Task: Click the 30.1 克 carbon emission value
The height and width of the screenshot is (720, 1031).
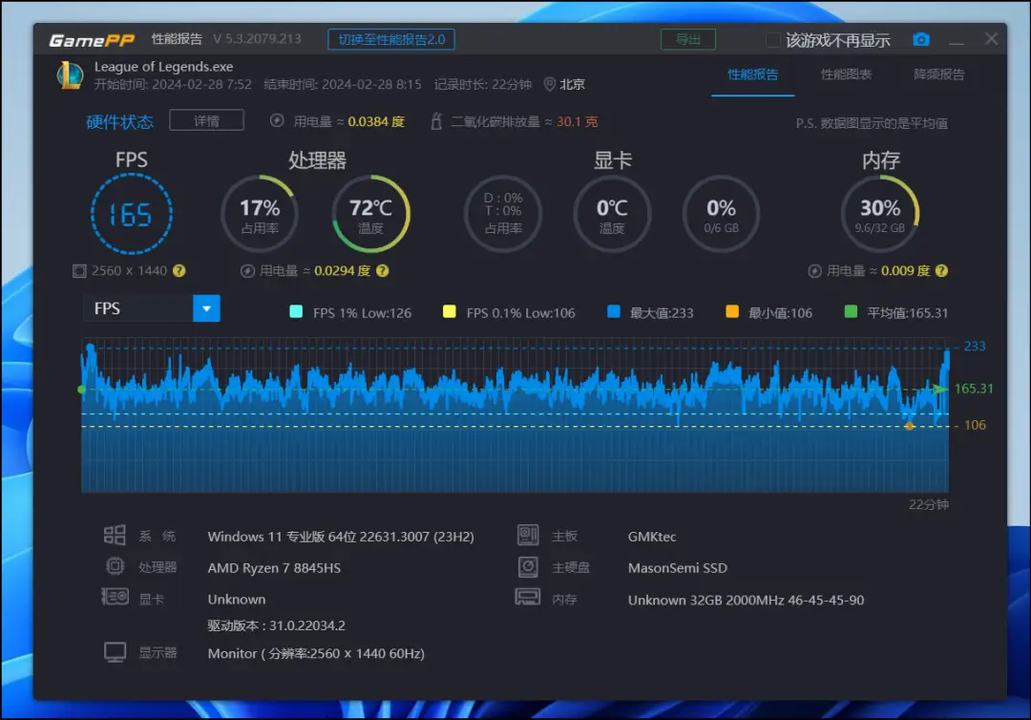Action: [578, 121]
